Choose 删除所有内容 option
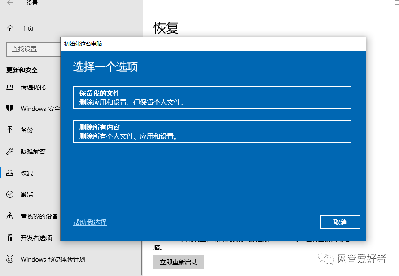The height and width of the screenshot is (276, 399). 212,131
